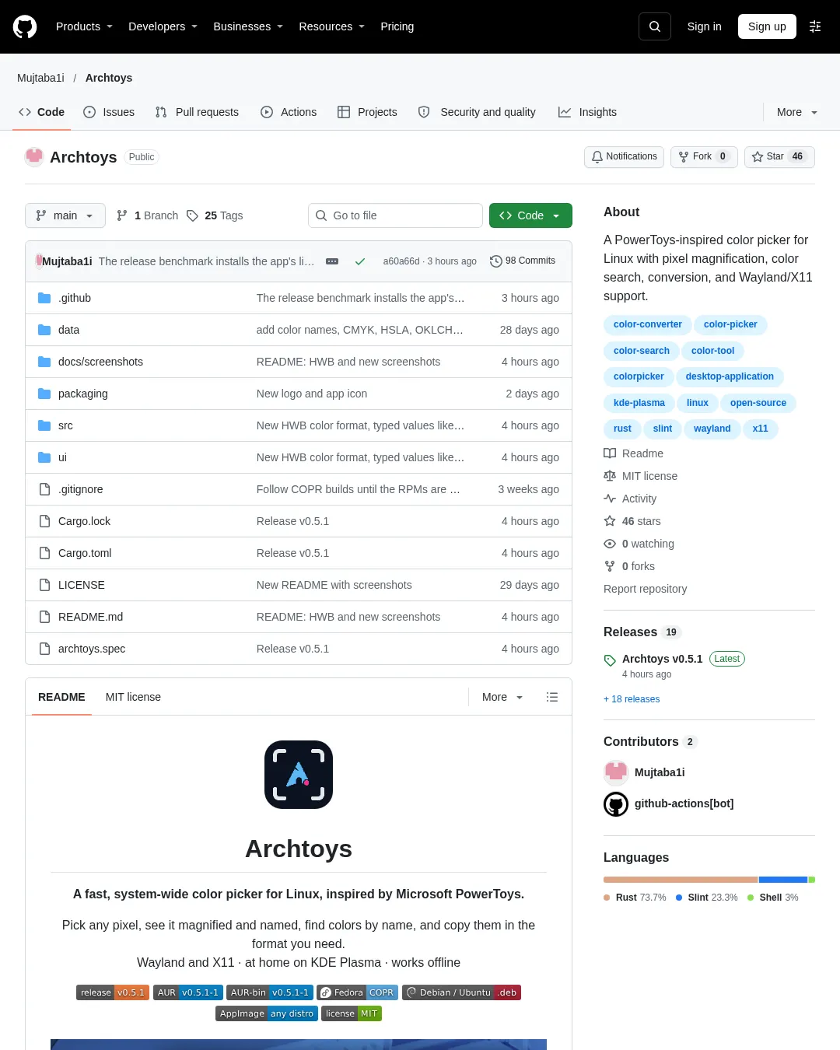Click the tag icon beside Archtoys v0.5.1 release
This screenshot has width=840, height=1050.
610,660
